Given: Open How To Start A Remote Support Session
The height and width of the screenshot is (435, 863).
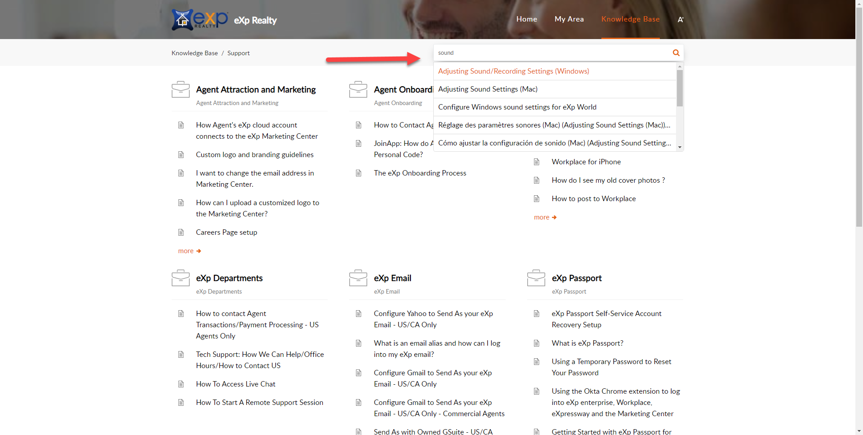Looking at the screenshot, I should click(x=259, y=402).
